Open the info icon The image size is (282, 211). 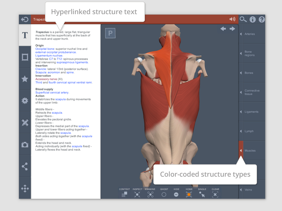coord(252,19)
